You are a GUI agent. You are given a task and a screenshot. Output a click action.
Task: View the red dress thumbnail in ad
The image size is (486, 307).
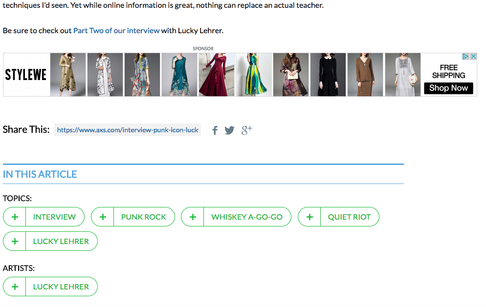click(216, 75)
